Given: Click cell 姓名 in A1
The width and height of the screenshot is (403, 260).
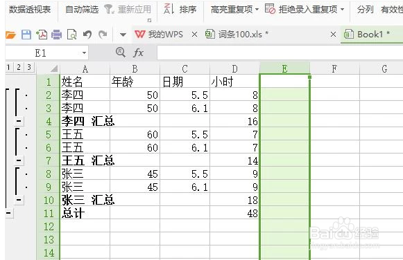Looking at the screenshot, I should [x=85, y=82].
